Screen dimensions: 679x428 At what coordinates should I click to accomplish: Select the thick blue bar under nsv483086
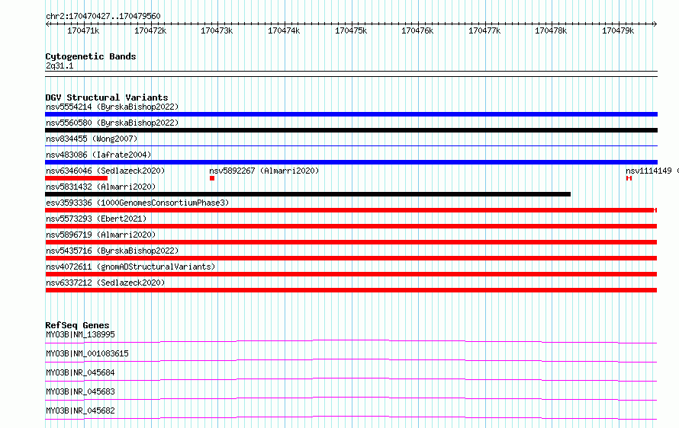[x=351, y=162]
